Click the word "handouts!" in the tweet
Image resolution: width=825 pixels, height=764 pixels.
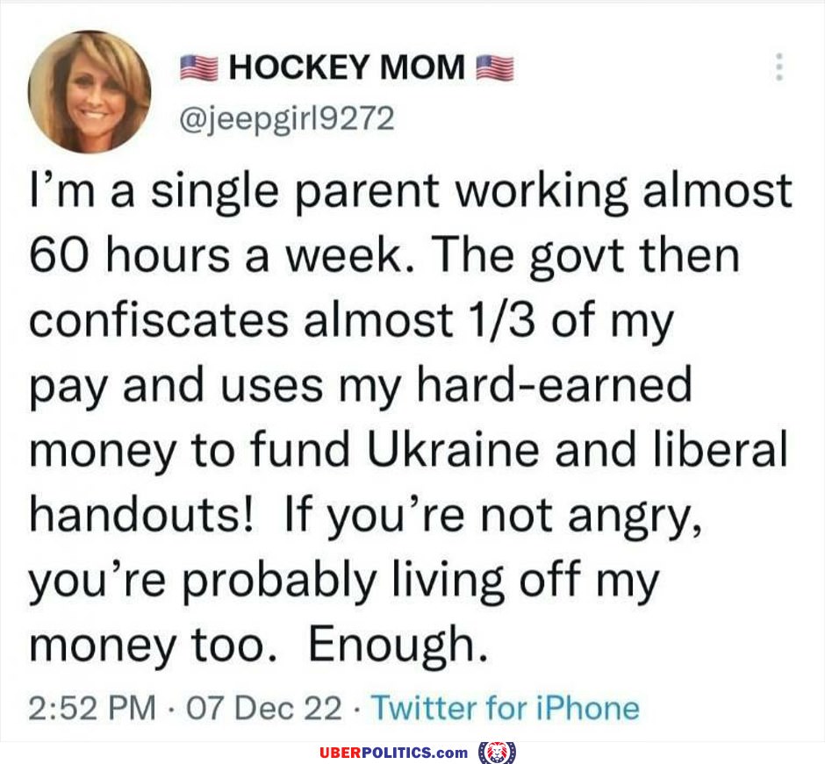pos(142,515)
